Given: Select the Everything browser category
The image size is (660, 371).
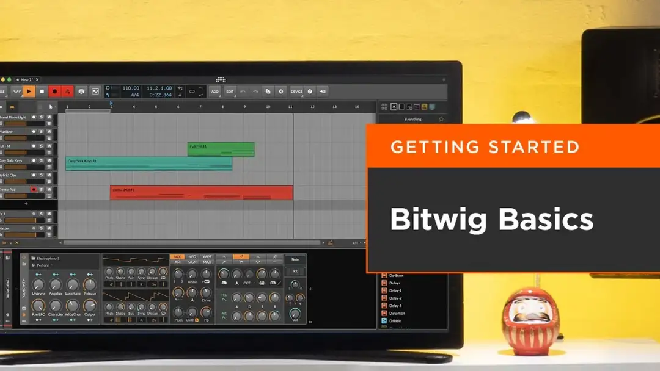Looking at the screenshot, I should [x=413, y=119].
